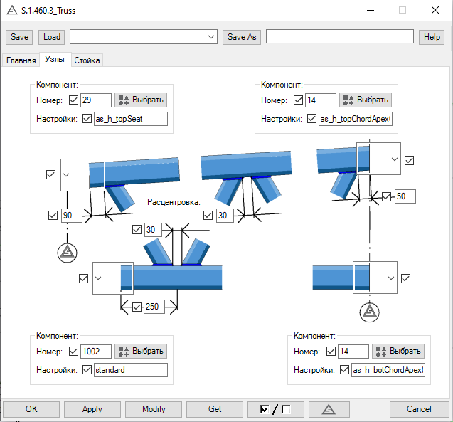This screenshot has width=453, height=422.
Task: Click the Save As name input field
Action: coord(339,37)
